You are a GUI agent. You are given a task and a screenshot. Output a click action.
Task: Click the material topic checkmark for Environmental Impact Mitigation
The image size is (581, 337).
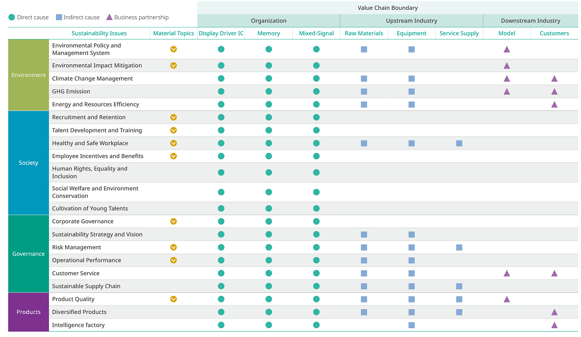click(174, 66)
